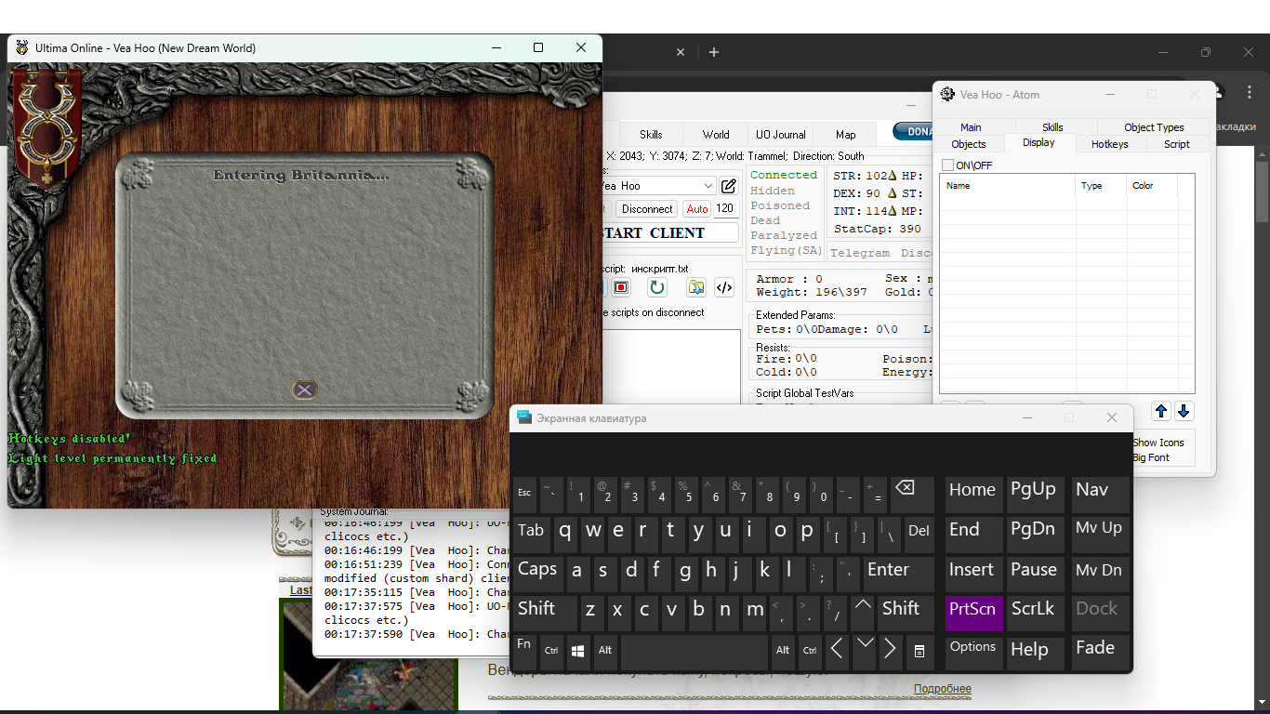The height and width of the screenshot is (714, 1270).
Task: Click INT lock triangle icon
Action: [892, 211]
